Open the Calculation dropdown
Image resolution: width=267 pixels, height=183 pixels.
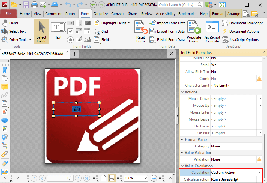259,172
